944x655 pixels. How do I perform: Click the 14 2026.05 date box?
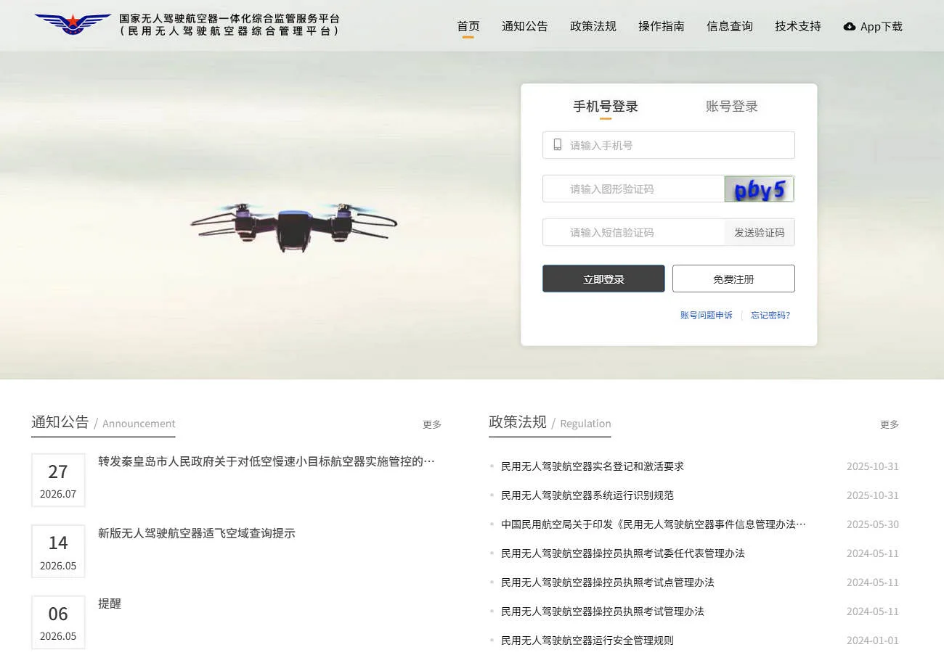point(58,551)
